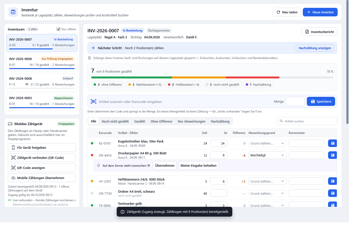Screen dimensions: 353x232
Task: Click the Mobiles Zählgerät device icon
Action: [10, 124]
